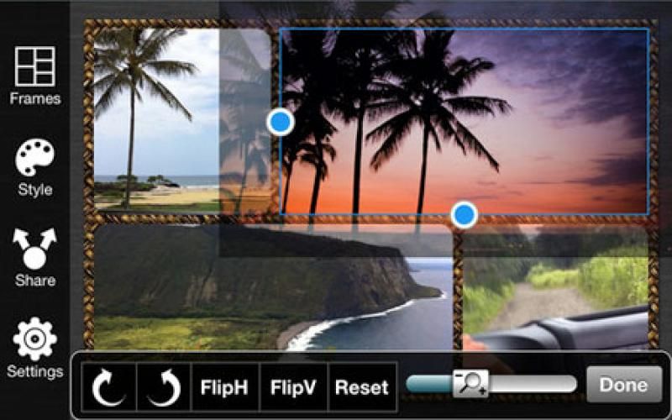
Task: Reset the photo edits
Action: pos(362,387)
